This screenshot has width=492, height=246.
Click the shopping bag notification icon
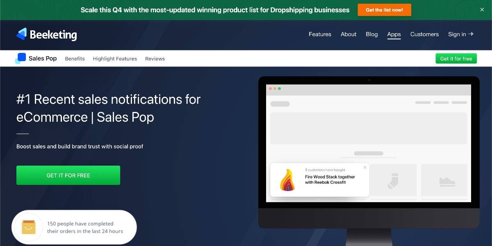tap(29, 227)
